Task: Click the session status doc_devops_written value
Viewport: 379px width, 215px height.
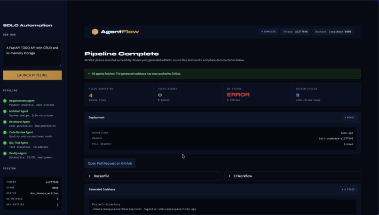Action: (x=44, y=193)
